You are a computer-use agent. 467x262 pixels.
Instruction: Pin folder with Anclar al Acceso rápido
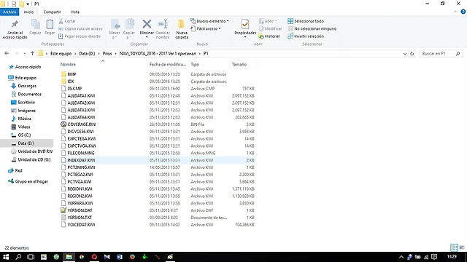click(x=15, y=29)
